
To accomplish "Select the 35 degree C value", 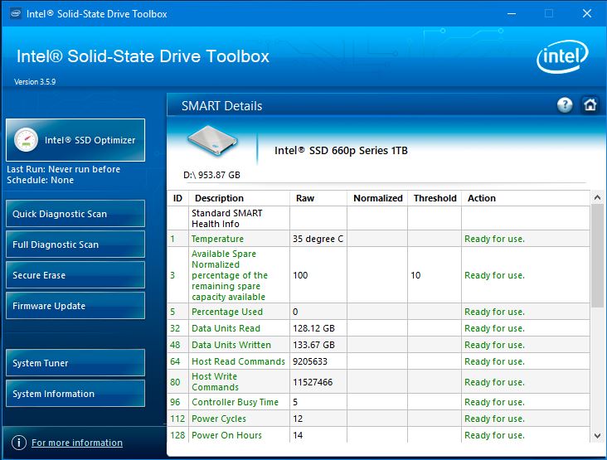I will coord(318,239).
